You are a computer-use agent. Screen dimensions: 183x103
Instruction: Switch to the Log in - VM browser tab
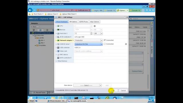click(x=98, y=11)
